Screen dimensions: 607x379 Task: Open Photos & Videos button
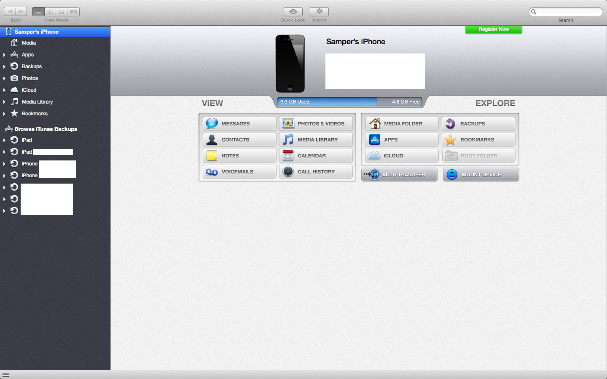pyautogui.click(x=316, y=123)
